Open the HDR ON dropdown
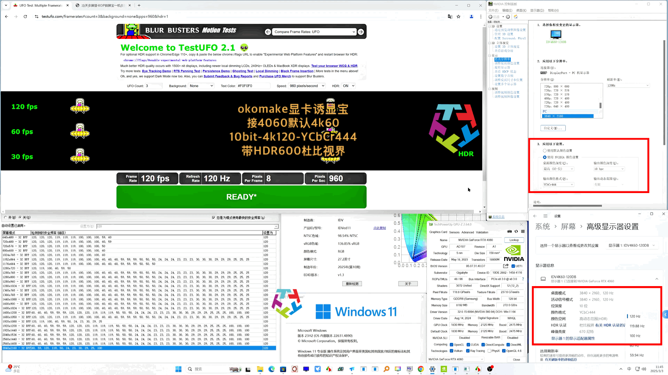668x375 pixels. [x=349, y=86]
